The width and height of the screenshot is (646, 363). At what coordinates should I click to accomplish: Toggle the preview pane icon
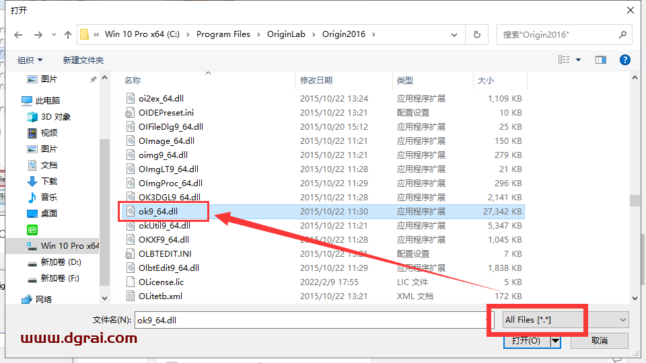point(601,60)
